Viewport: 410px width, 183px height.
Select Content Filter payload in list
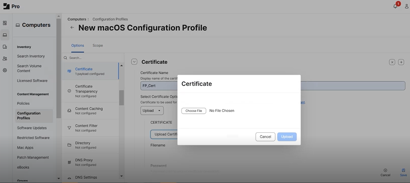click(x=86, y=128)
